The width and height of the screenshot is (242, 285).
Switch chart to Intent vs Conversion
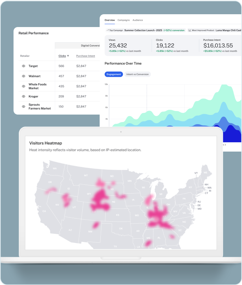pos(138,74)
